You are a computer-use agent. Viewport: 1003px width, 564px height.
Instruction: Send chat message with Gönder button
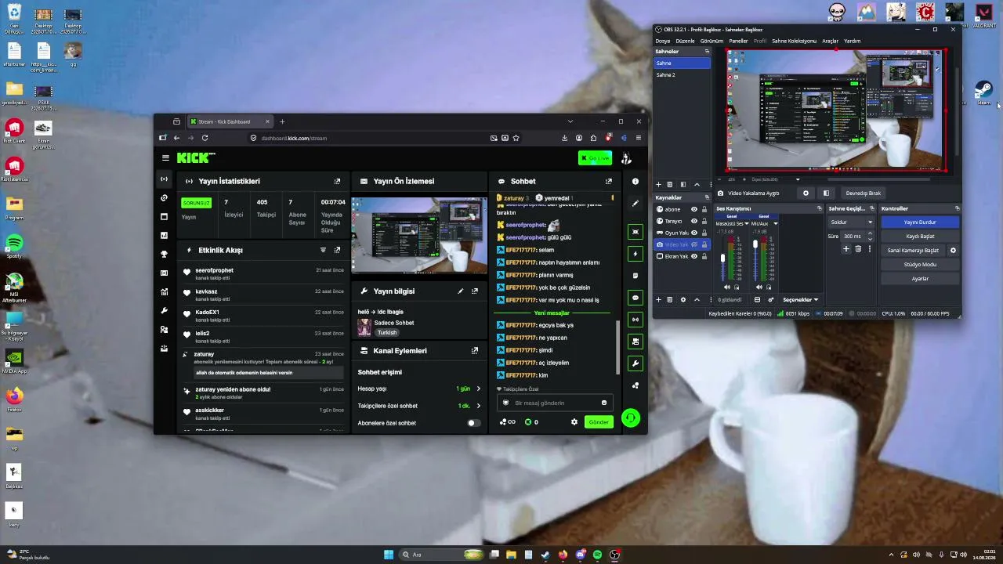point(599,422)
